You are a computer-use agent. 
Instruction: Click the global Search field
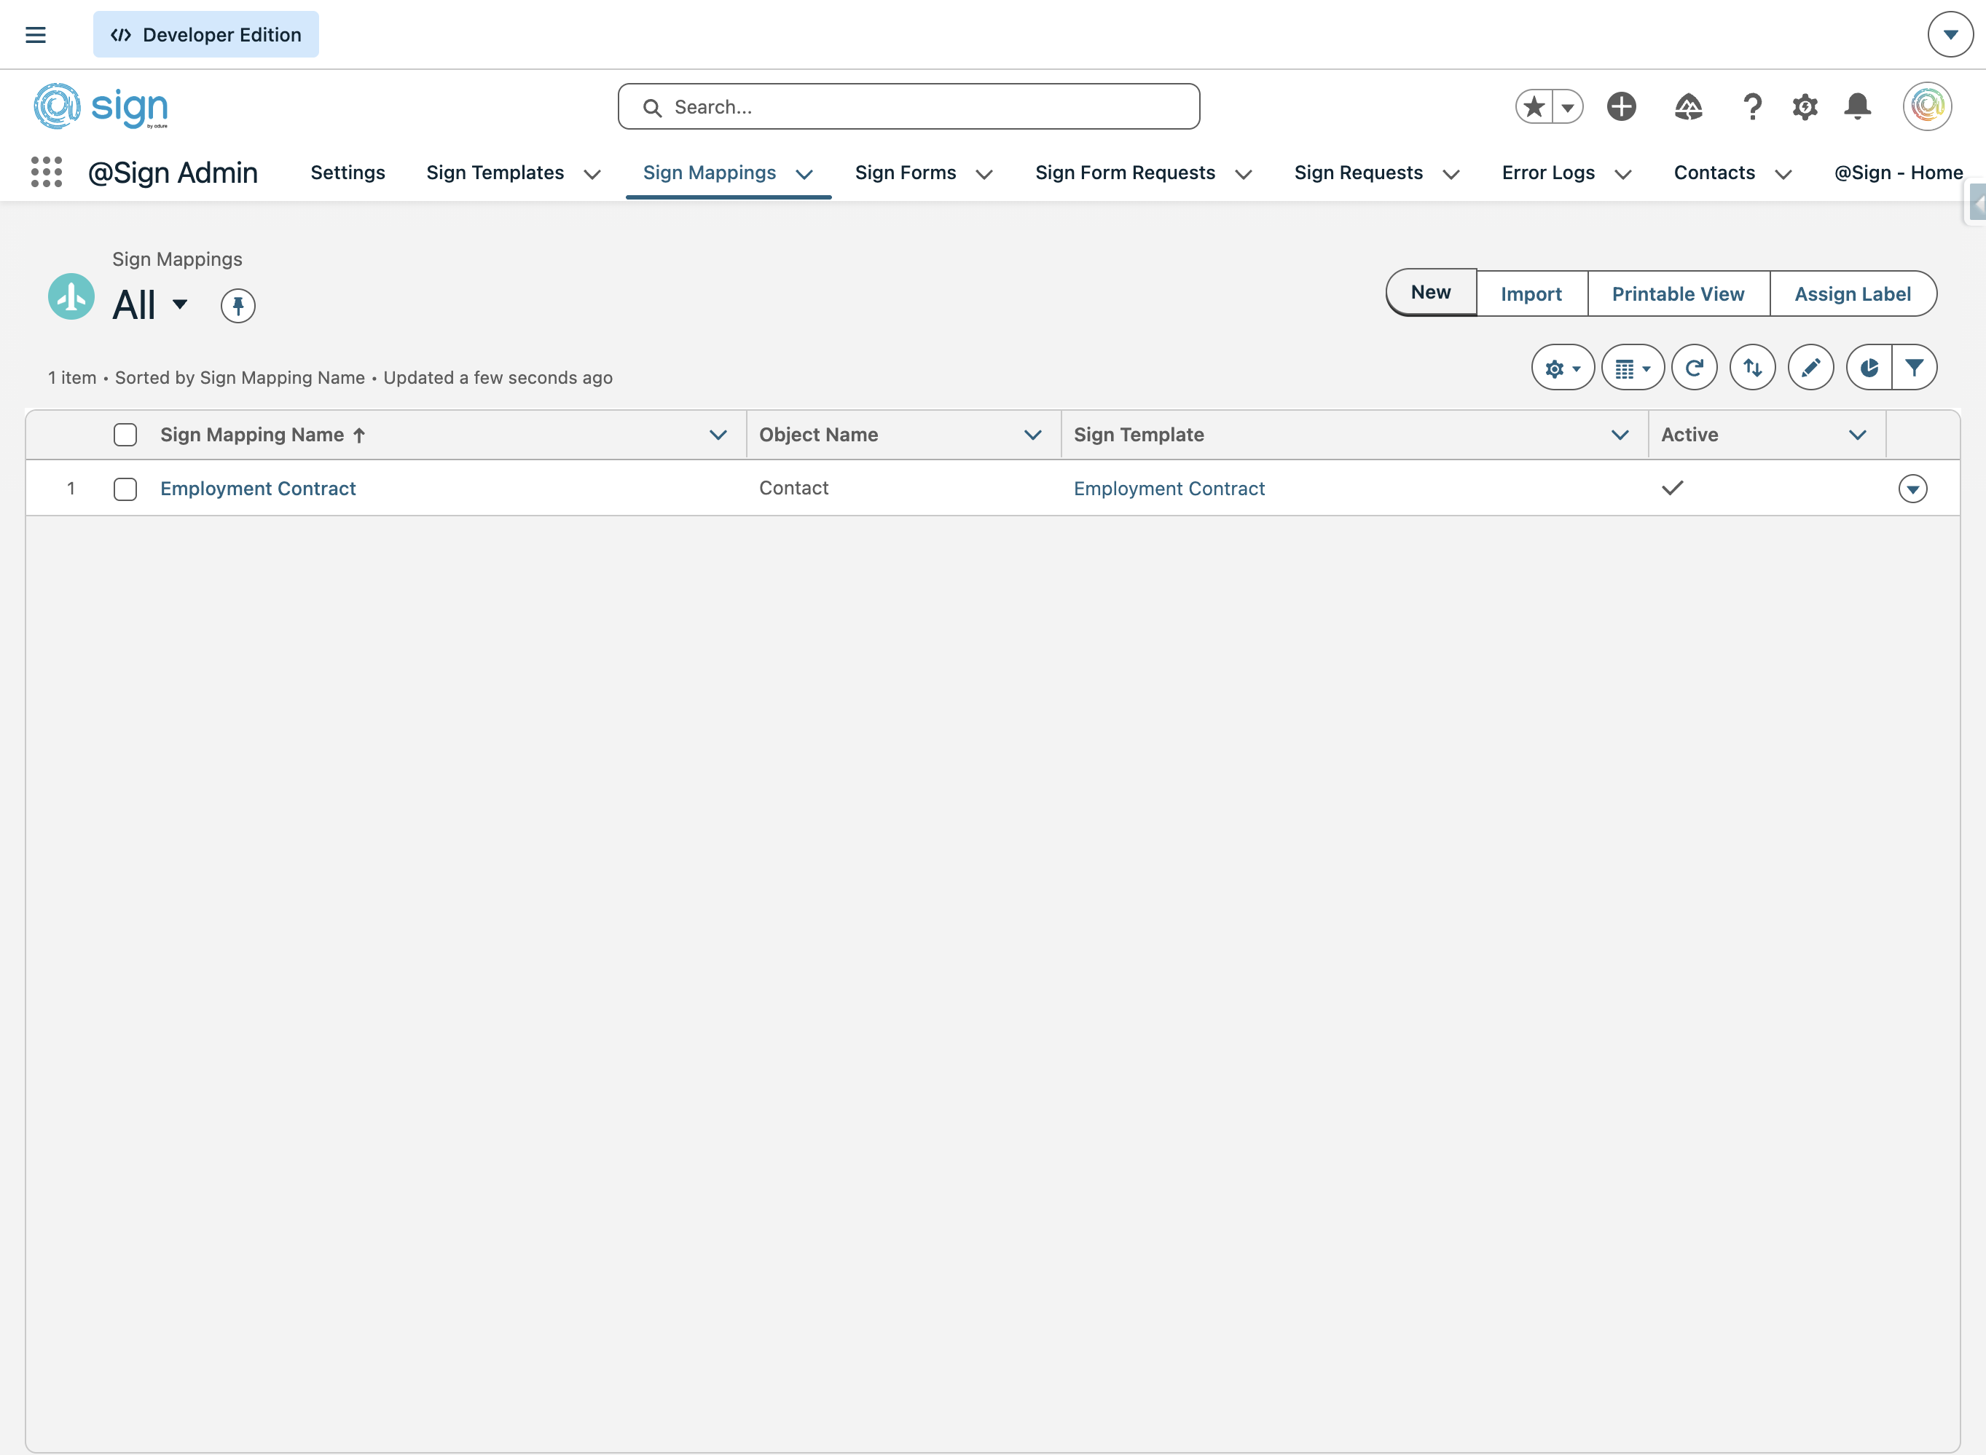(908, 106)
